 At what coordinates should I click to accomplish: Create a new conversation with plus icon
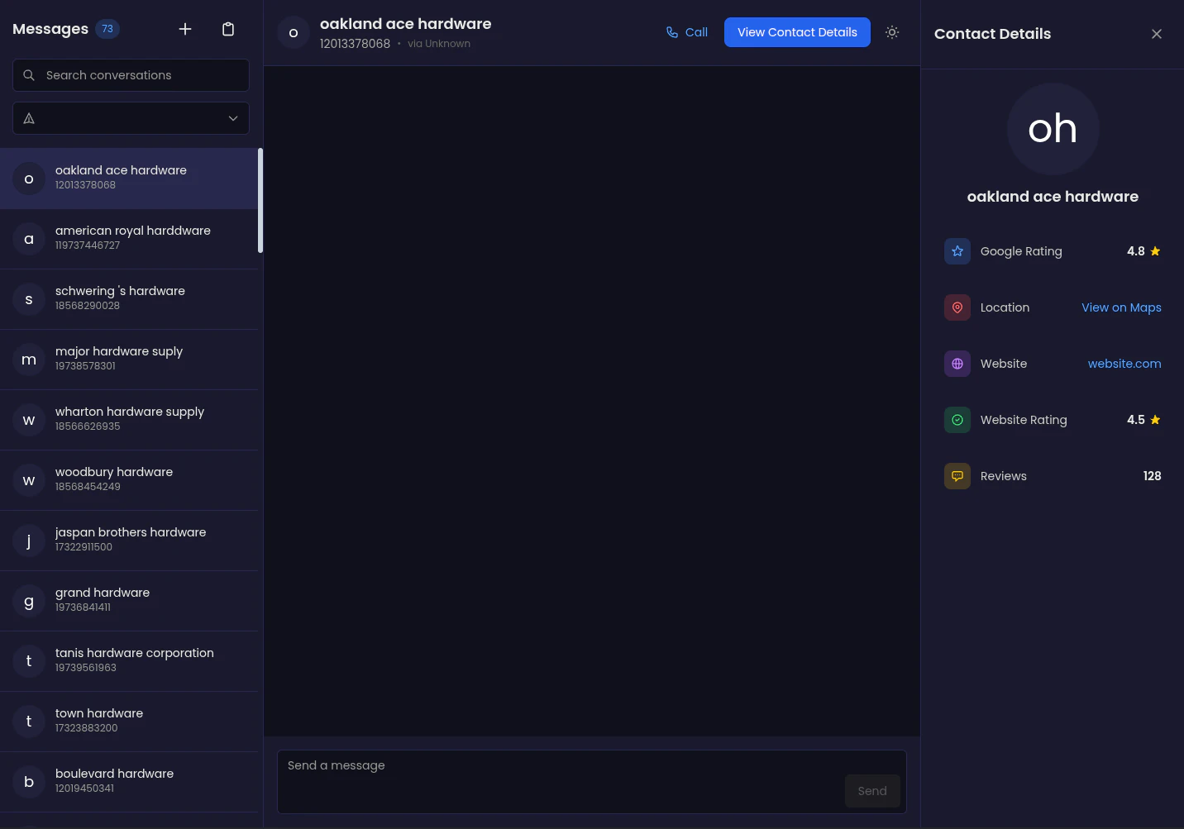tap(185, 29)
